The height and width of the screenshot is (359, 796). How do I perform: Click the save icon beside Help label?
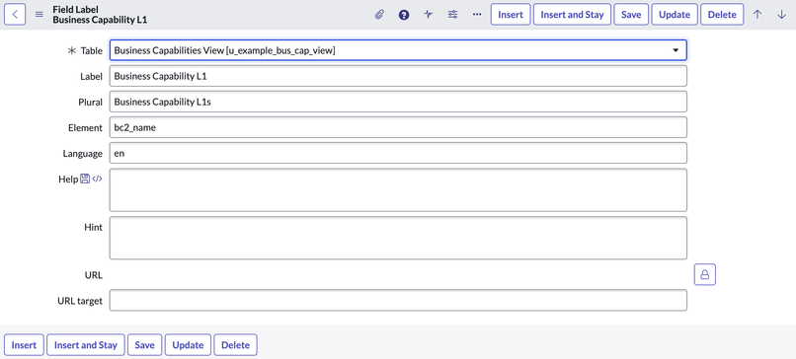pos(85,179)
